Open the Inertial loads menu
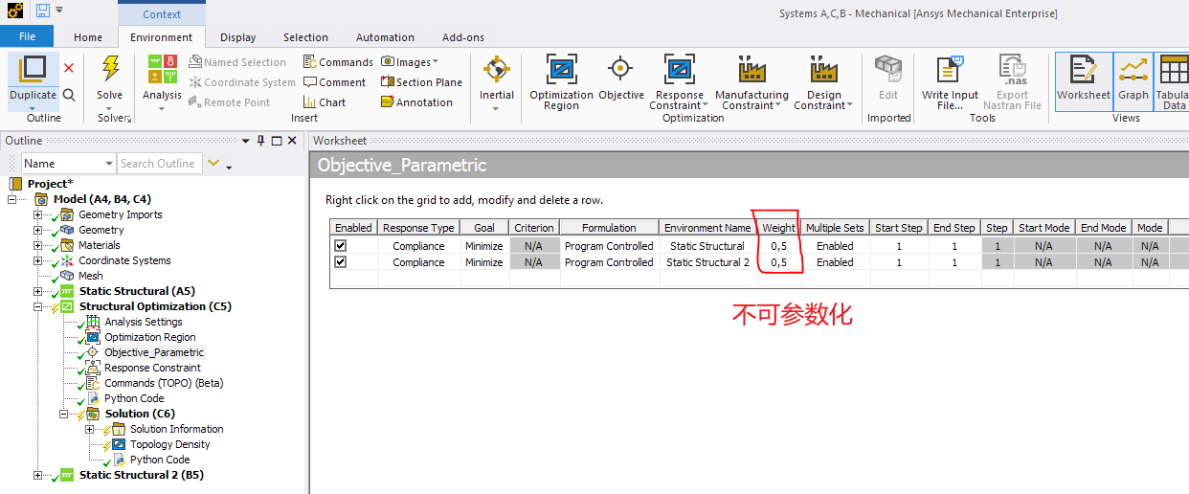 click(497, 82)
